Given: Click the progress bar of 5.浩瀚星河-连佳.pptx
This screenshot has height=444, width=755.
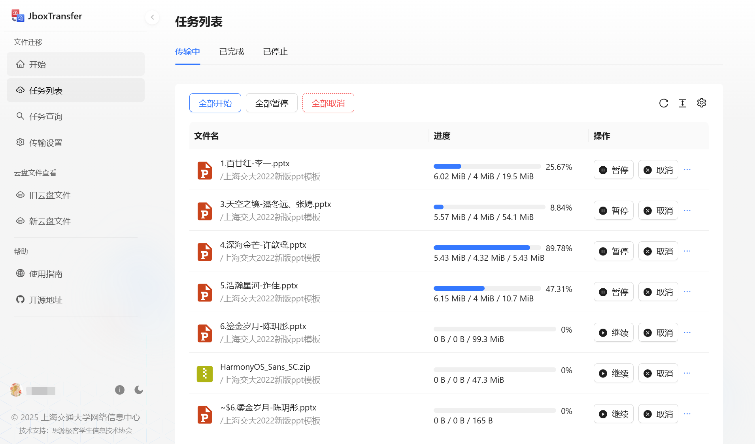Looking at the screenshot, I should [487, 288].
